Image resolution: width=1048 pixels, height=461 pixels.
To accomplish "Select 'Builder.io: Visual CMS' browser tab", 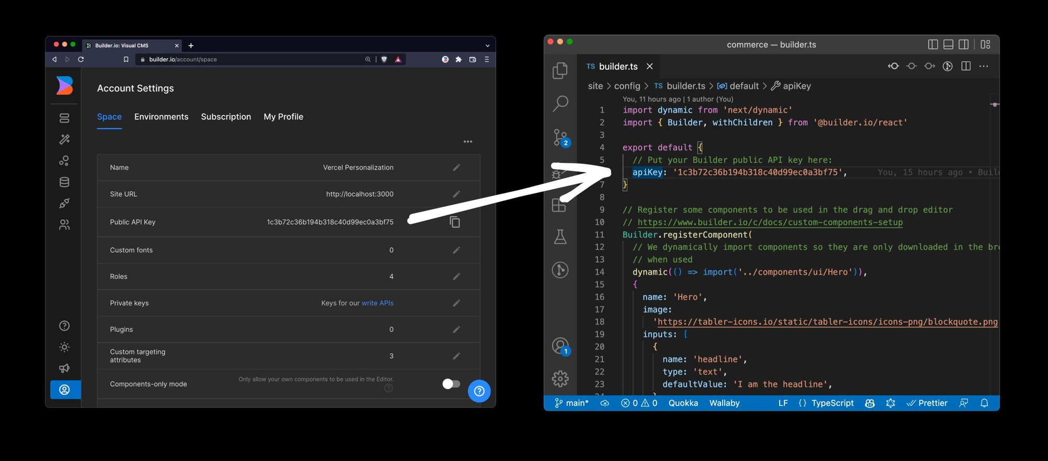I will (x=132, y=46).
